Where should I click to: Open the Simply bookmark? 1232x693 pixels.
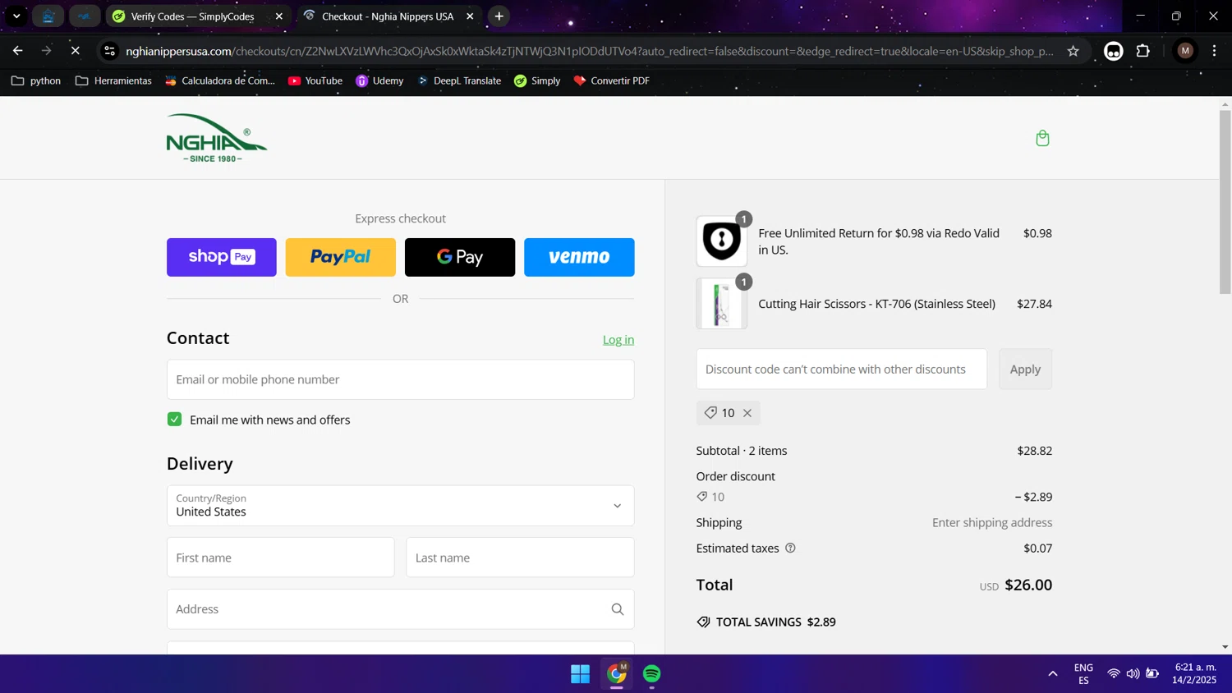(x=537, y=80)
